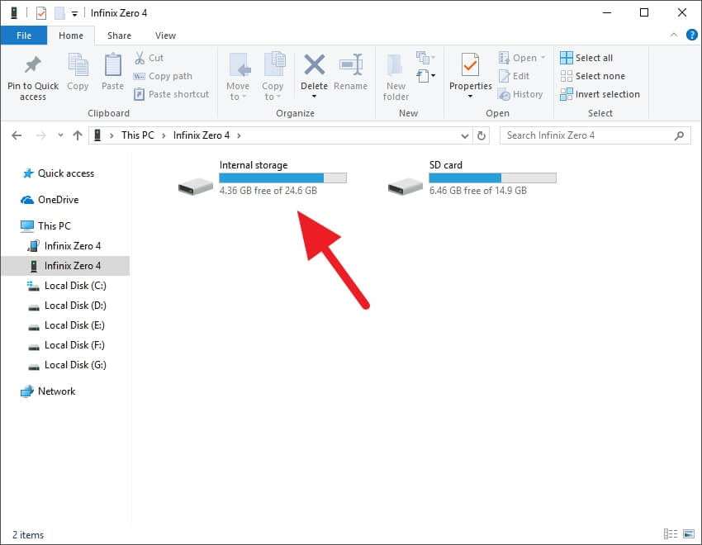The image size is (702, 545).
Task: Click History in the Open group
Action: [520, 94]
